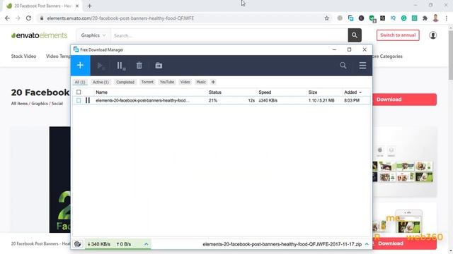Screen dimensions: 453x254
Task: Go back in browser history
Action: [8, 18]
